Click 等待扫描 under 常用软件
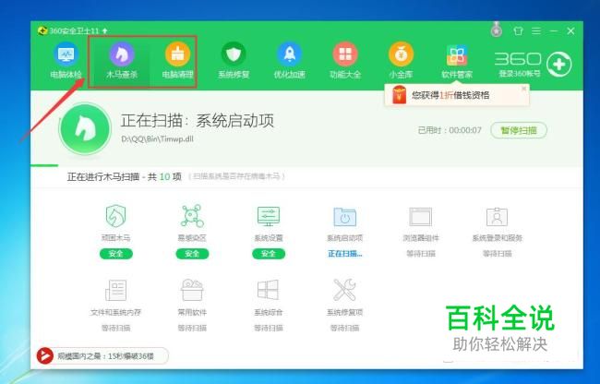600x384 pixels. pyautogui.click(x=192, y=329)
